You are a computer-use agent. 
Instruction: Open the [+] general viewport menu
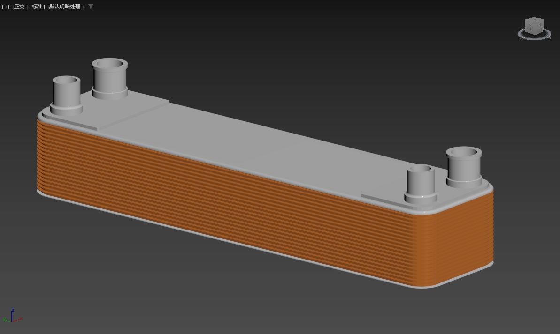coord(6,7)
